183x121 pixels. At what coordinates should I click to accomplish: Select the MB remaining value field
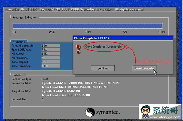[51, 58]
